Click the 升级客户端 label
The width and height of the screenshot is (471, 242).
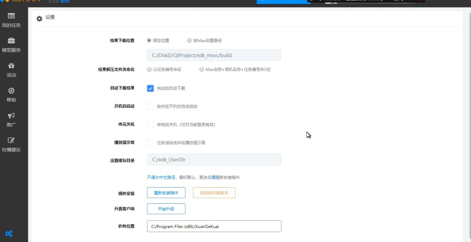pos(124,208)
